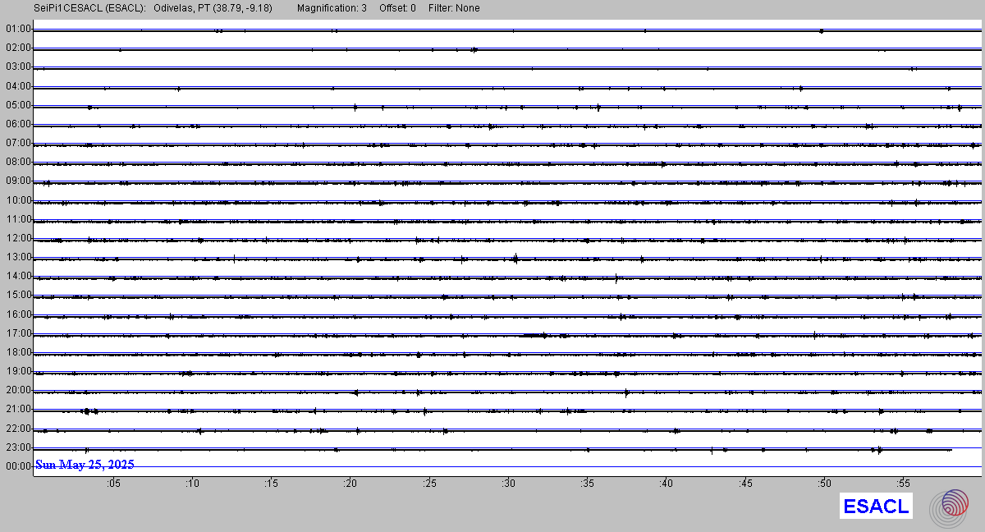This screenshot has height=532, width=985.
Task: Click the :55 minute axis label
Action: click(903, 484)
